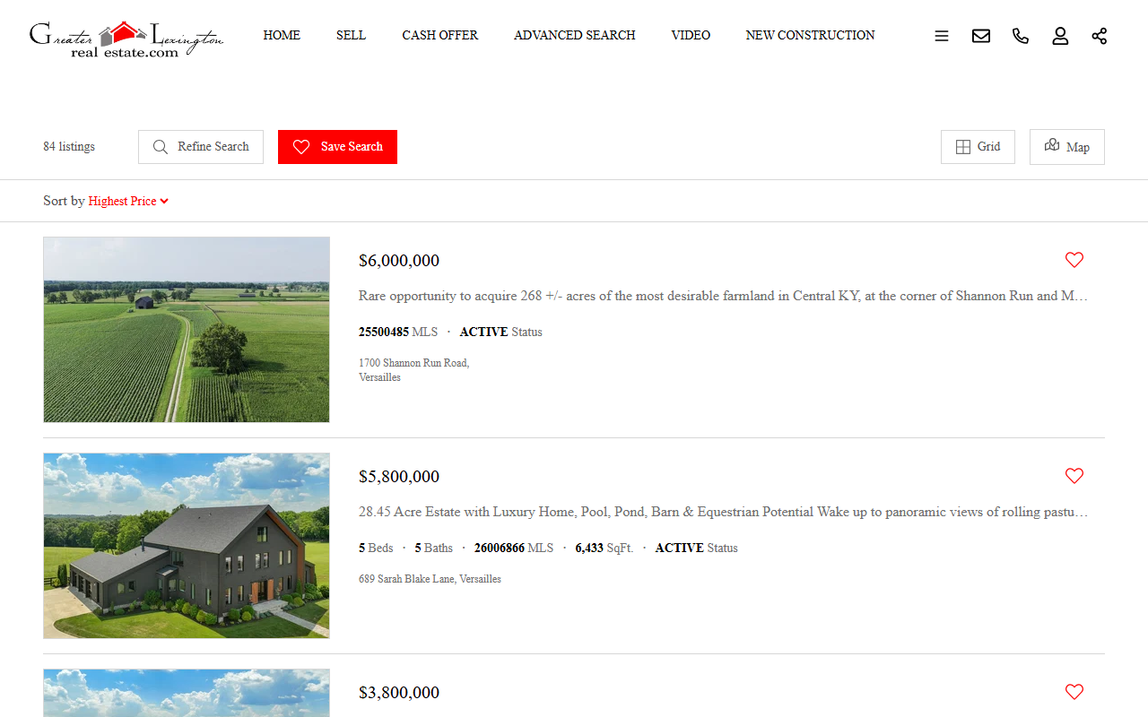Open the $3,800,000 listing thumbnail

coord(187,693)
